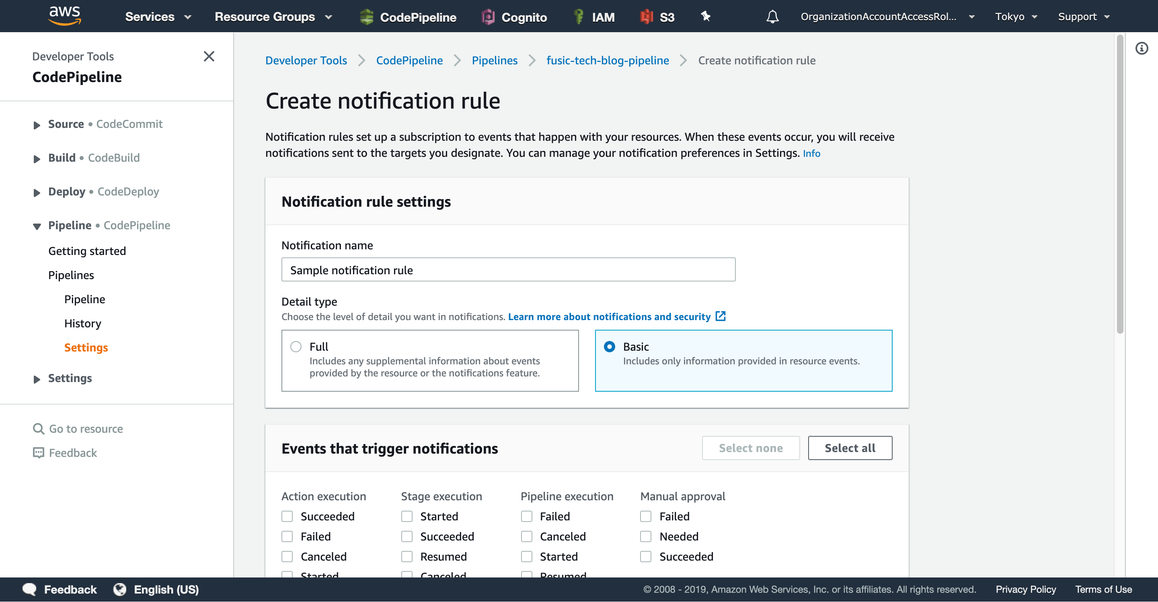Check Succeeded under Action execution
The image size is (1158, 602).
(x=287, y=516)
